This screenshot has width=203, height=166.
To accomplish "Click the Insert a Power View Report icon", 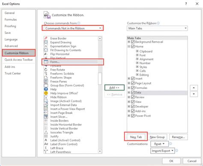I will tap(46, 109).
